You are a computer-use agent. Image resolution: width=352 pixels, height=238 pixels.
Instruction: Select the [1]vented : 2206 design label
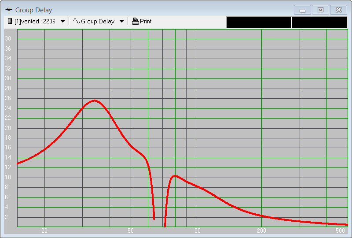35,21
